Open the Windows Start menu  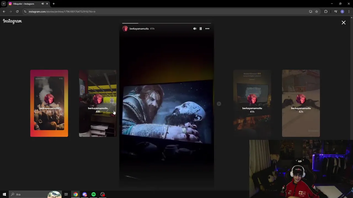pyautogui.click(x=4, y=194)
